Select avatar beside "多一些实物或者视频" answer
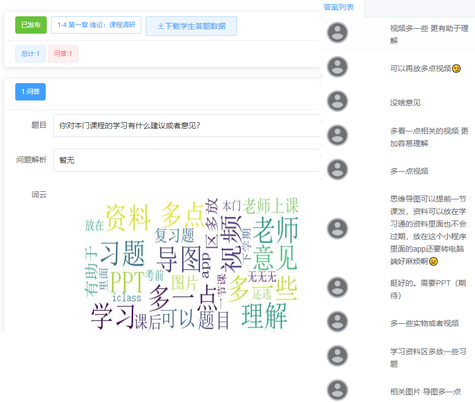Image resolution: width=475 pixels, height=402 pixels. pyautogui.click(x=337, y=322)
